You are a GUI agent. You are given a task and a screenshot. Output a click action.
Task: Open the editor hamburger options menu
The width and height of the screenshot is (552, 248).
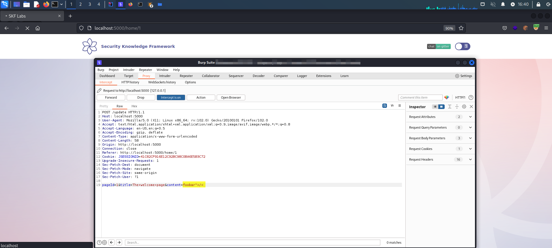click(x=400, y=106)
